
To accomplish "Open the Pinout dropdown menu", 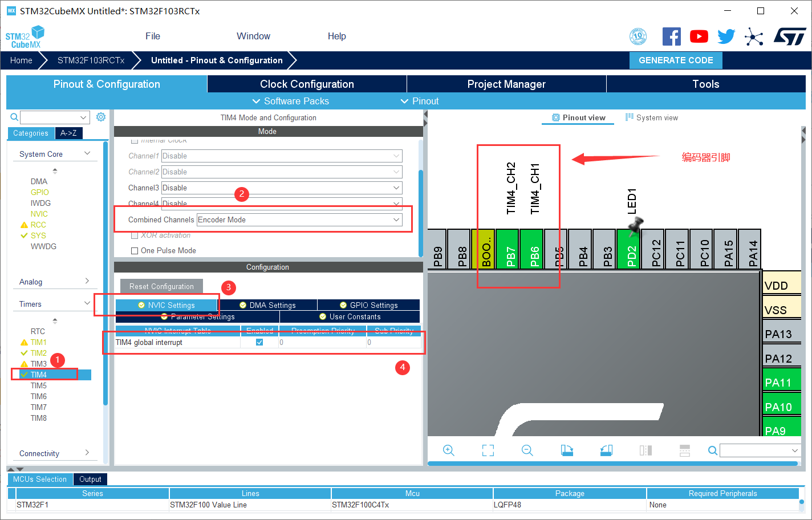I will pyautogui.click(x=420, y=101).
